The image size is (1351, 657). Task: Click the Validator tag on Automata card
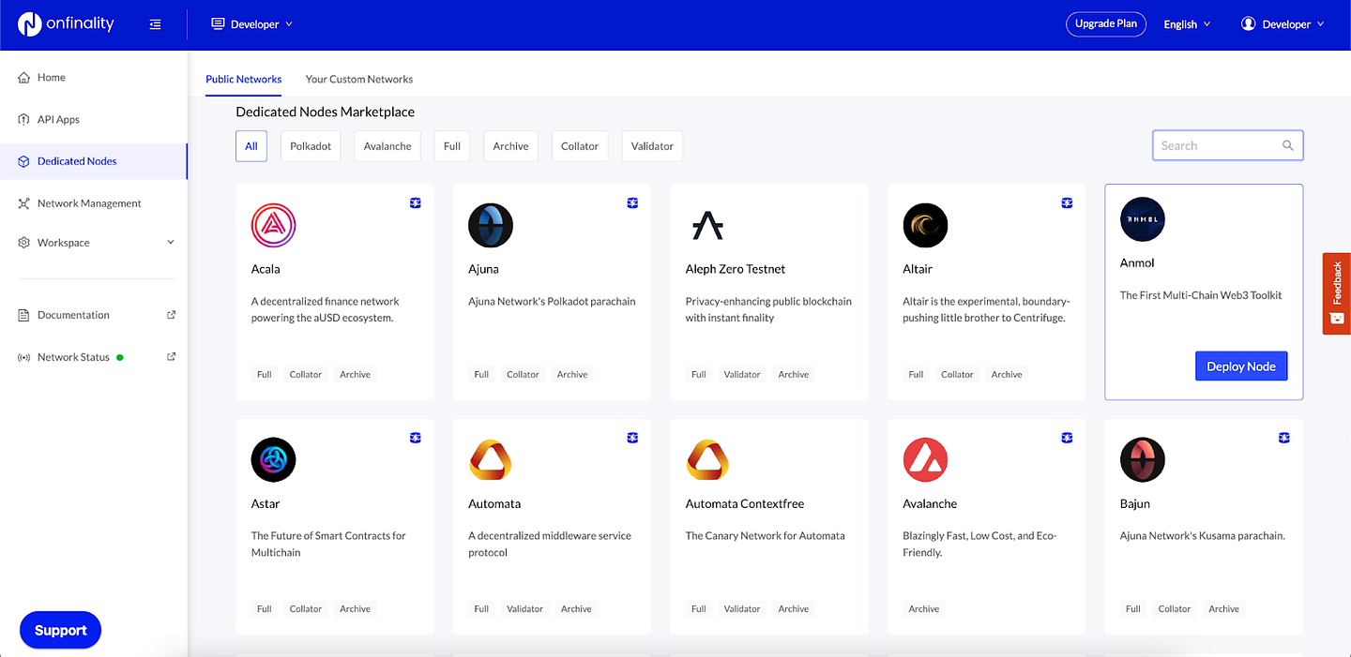point(525,608)
